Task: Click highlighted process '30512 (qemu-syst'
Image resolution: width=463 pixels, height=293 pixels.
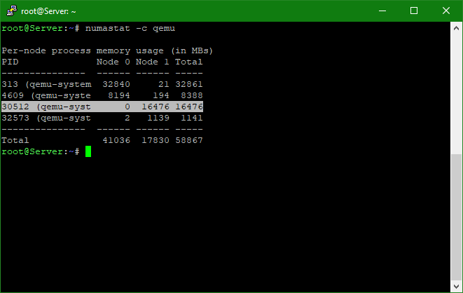Action: tap(46, 107)
